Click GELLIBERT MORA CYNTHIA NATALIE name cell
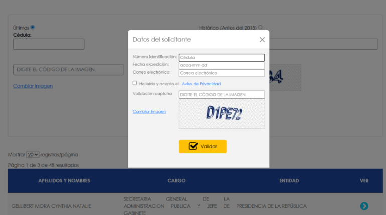This screenshot has width=386, height=215. coord(51,206)
